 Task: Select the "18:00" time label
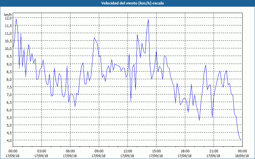point(185,151)
